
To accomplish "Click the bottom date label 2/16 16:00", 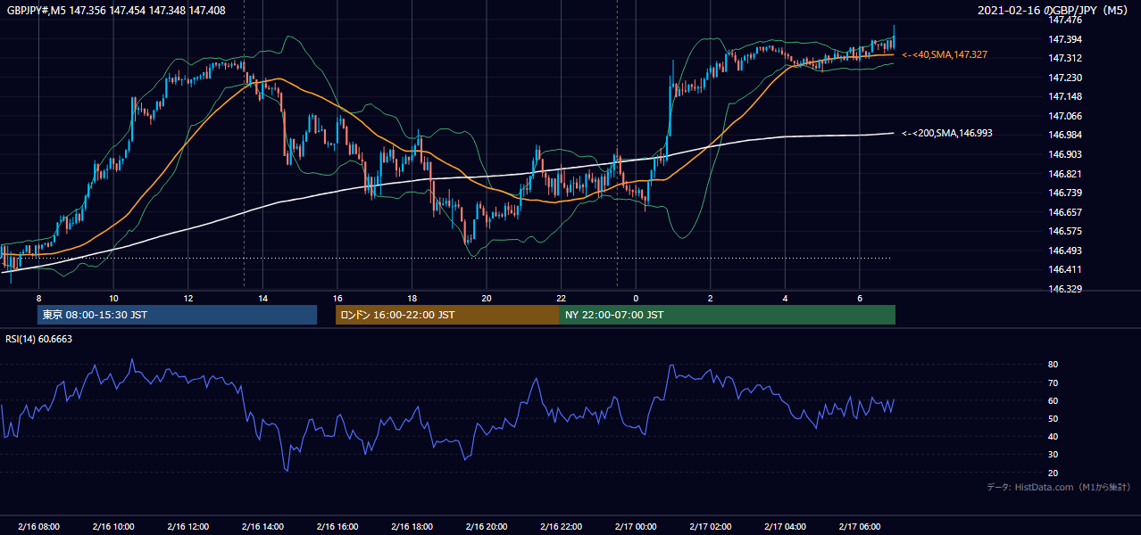I will click(x=337, y=526).
